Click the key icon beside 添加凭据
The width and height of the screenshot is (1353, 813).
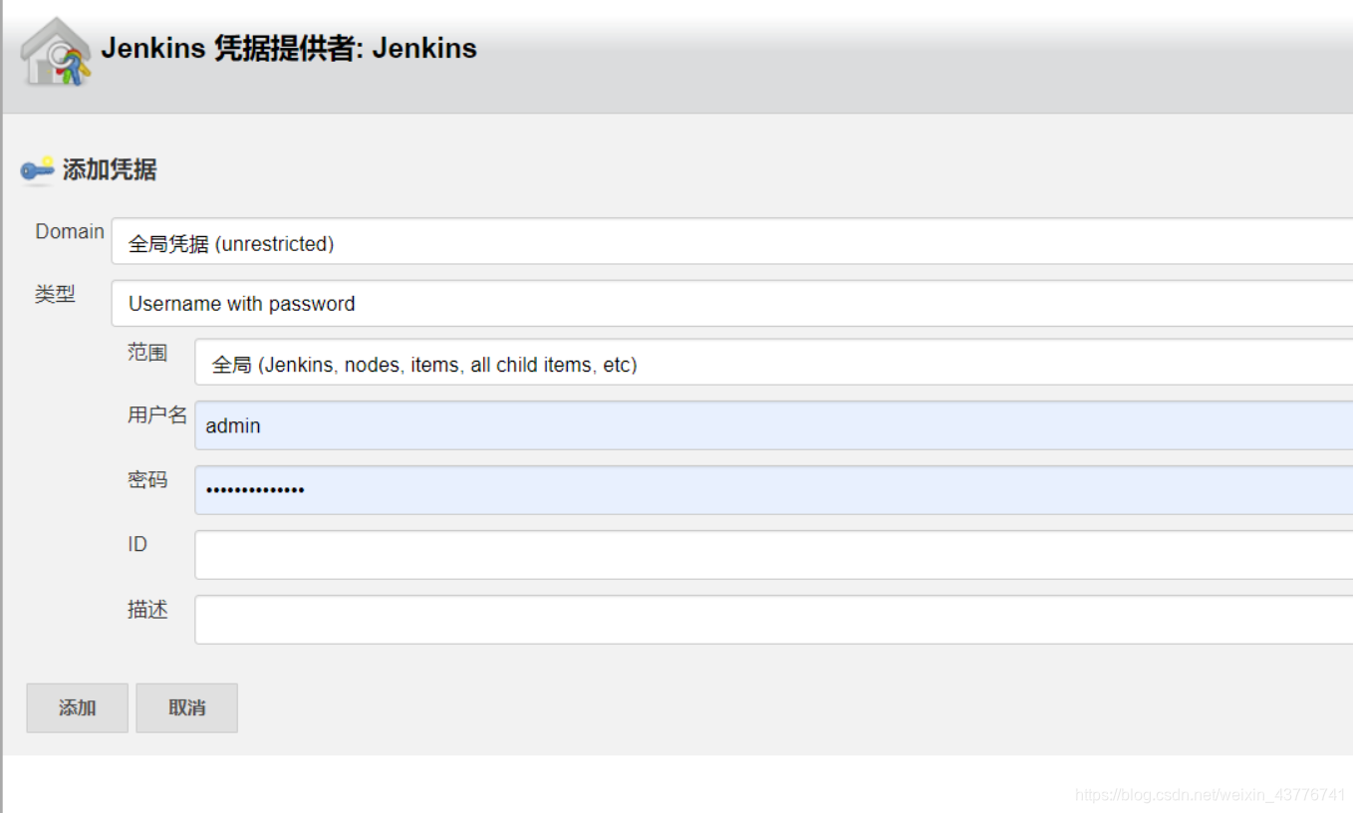[37, 170]
